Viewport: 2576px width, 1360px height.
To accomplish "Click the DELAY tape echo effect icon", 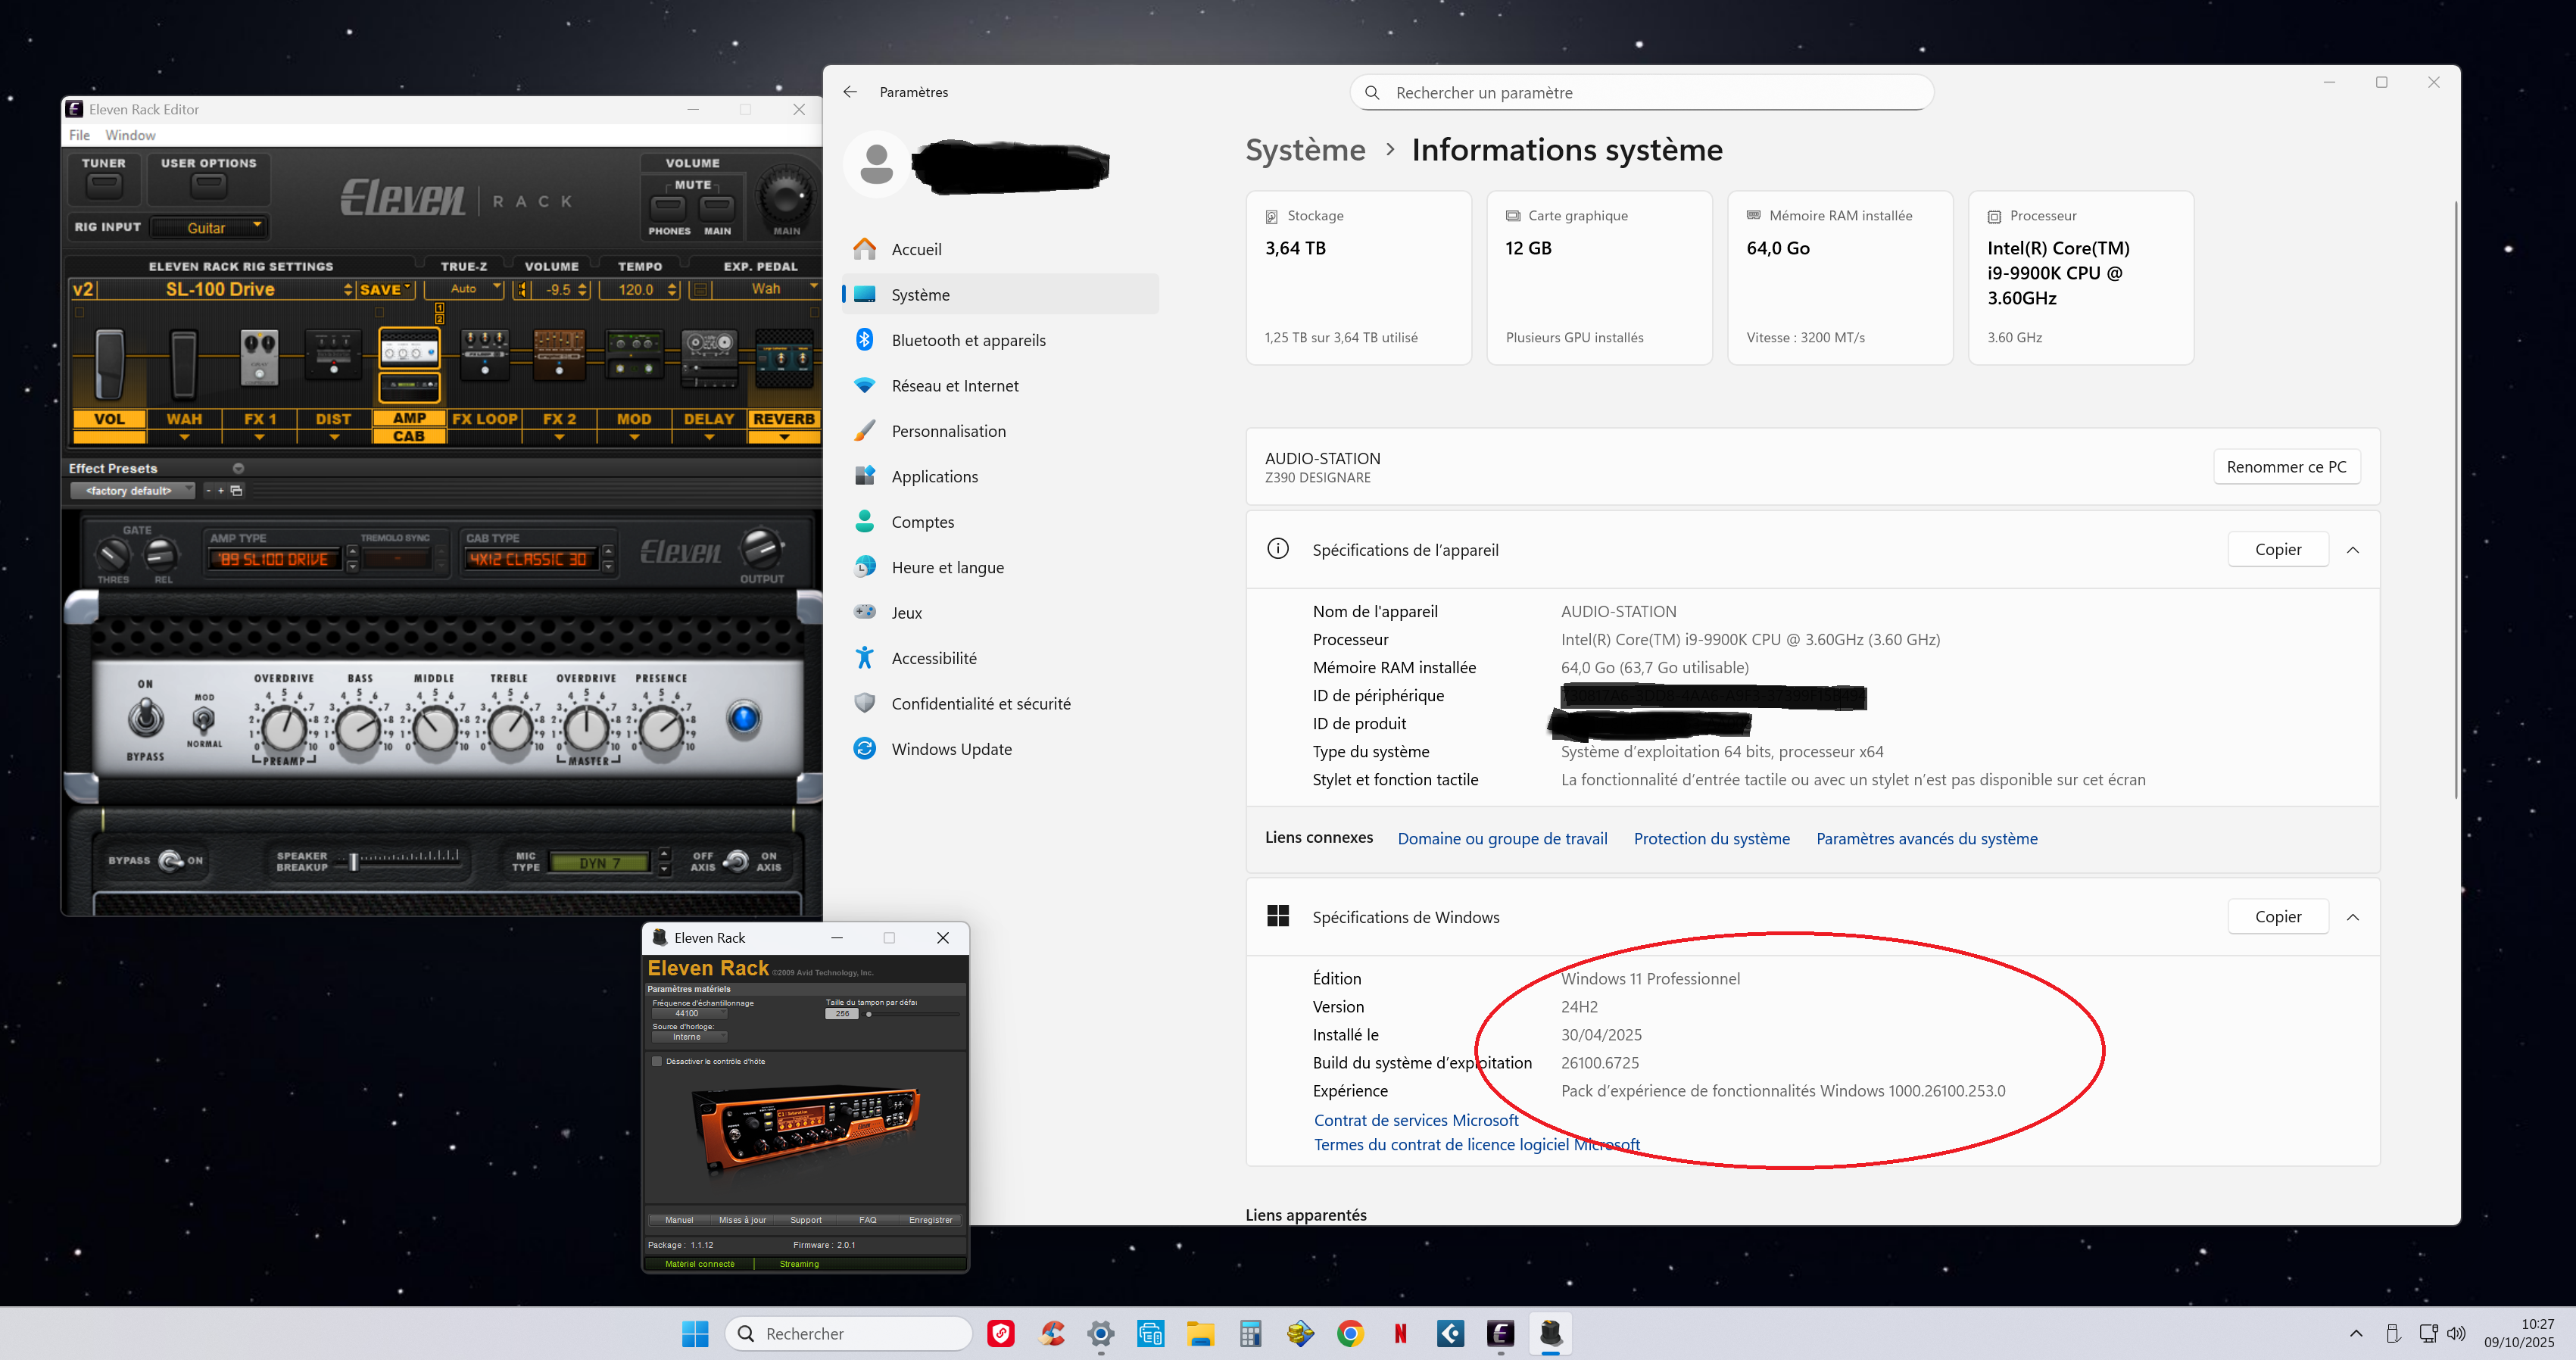I will (x=709, y=357).
